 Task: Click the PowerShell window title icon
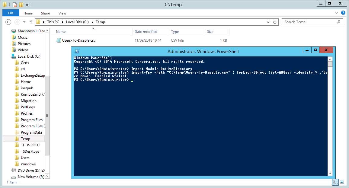pyautogui.click(x=77, y=51)
